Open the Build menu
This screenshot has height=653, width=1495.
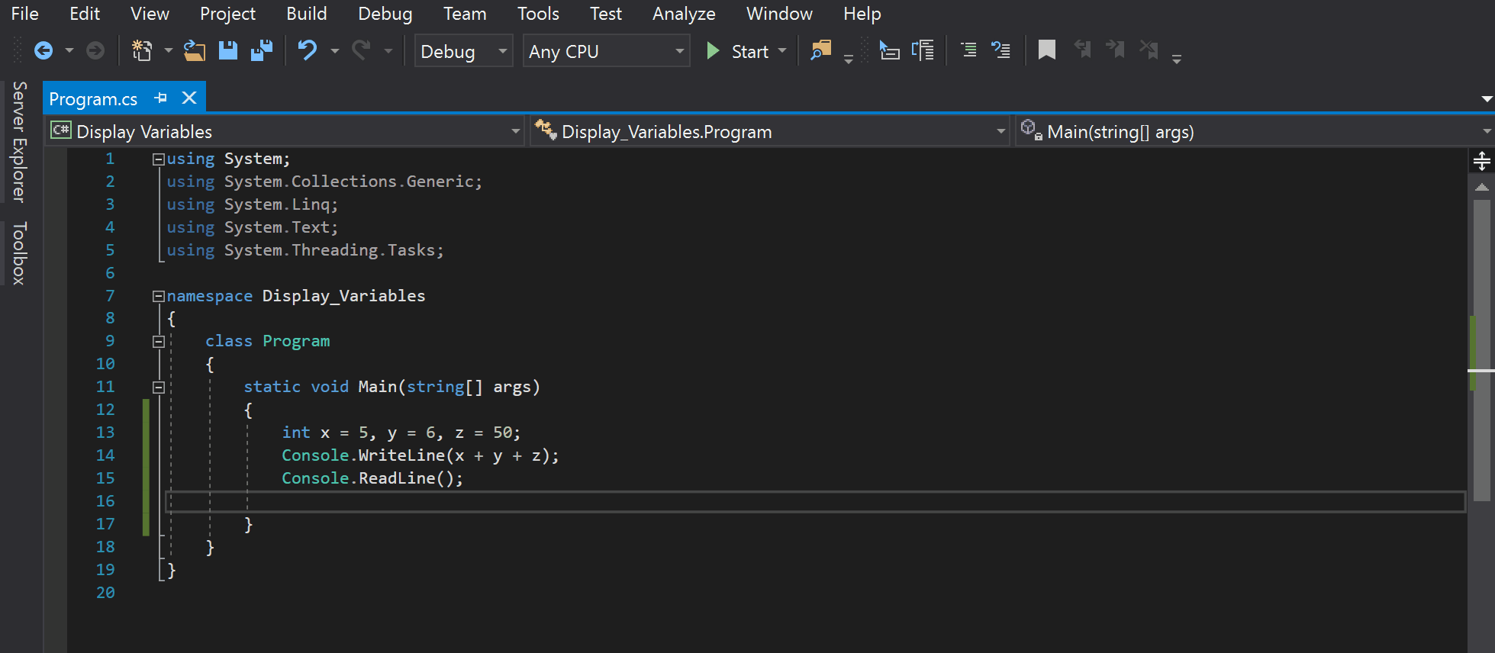pyautogui.click(x=306, y=14)
